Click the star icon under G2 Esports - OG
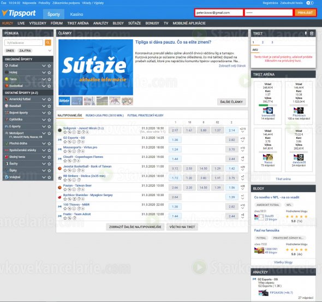Image resolution: width=322 pixels, height=302 pixels. (x=65, y=142)
